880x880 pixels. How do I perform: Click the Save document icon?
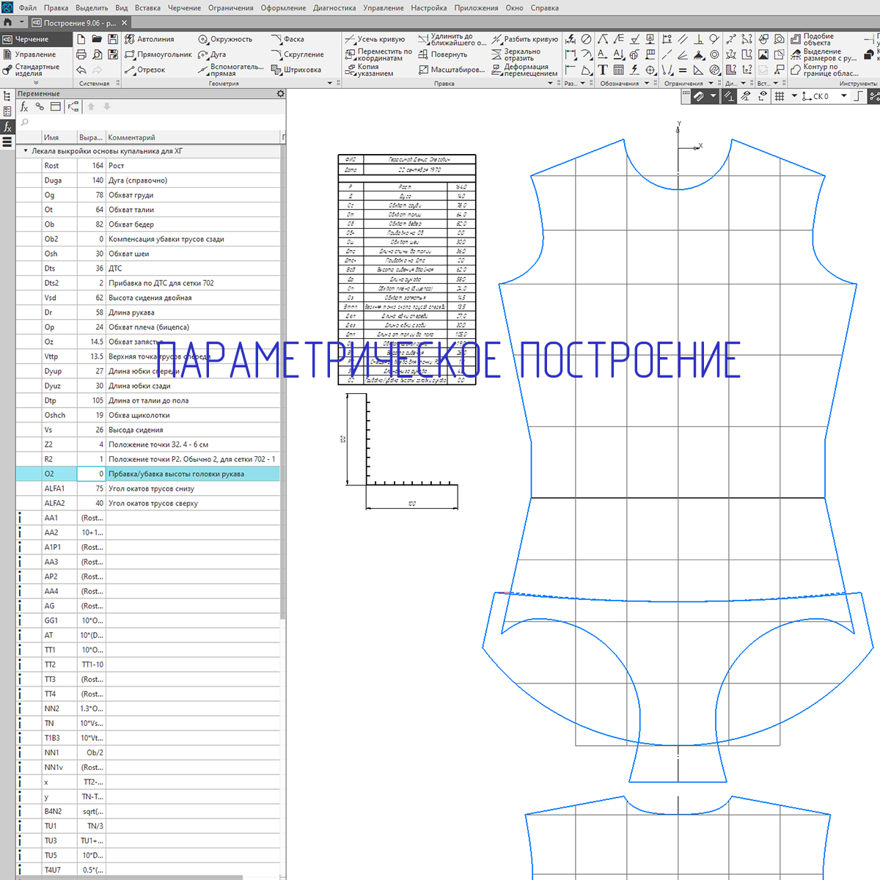click(x=113, y=39)
